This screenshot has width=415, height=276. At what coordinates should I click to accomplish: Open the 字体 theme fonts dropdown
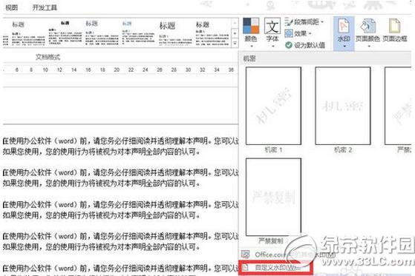tap(272, 33)
